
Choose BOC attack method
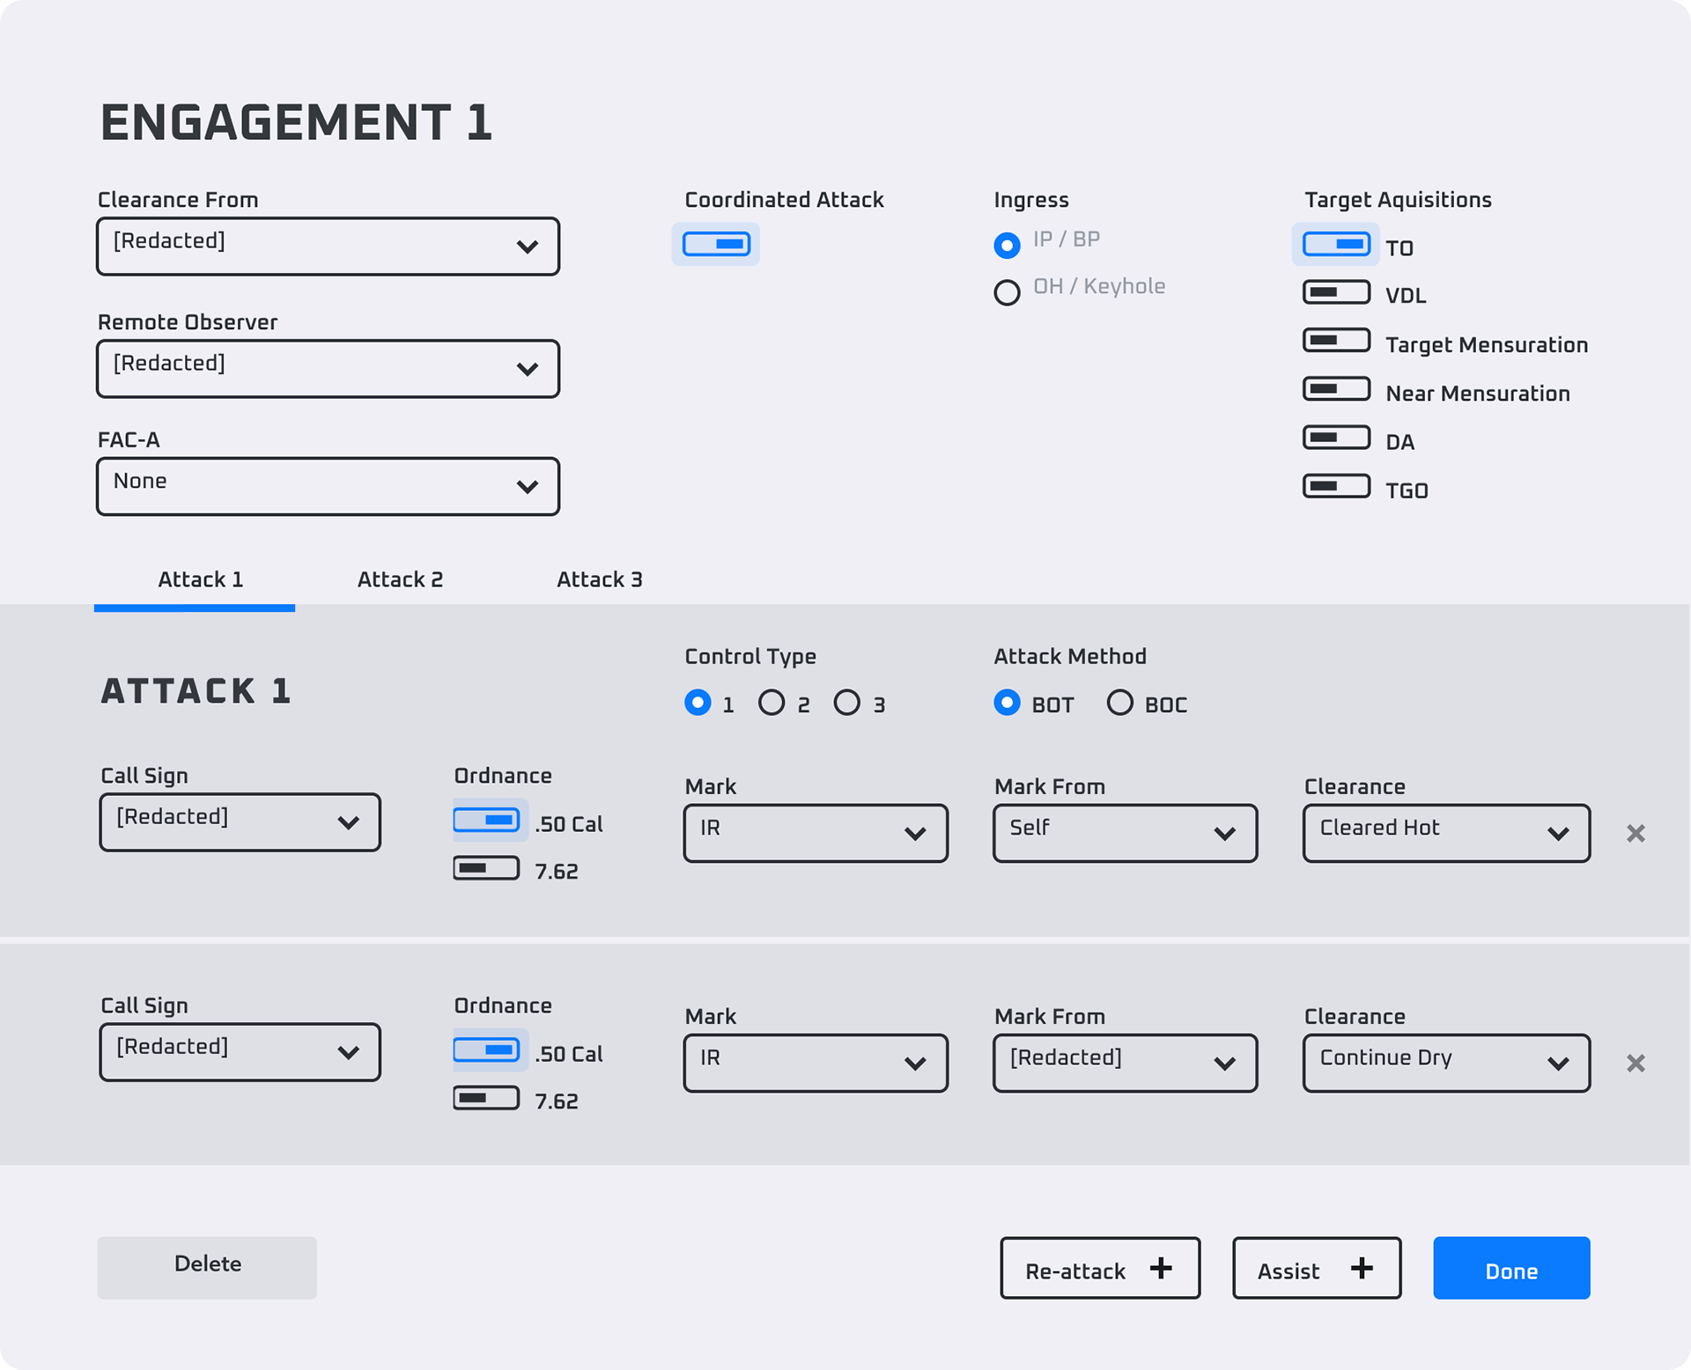tap(1119, 703)
